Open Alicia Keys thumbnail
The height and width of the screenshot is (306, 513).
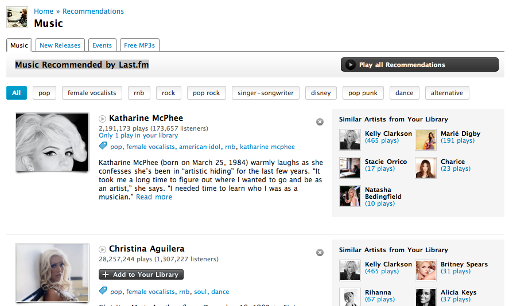pos(425,297)
